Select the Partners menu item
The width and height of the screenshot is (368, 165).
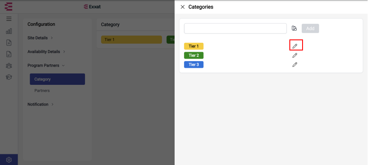tap(42, 91)
